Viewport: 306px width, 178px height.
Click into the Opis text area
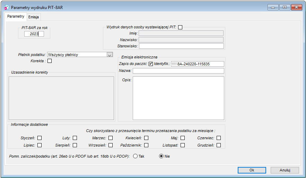[x=178, y=98]
